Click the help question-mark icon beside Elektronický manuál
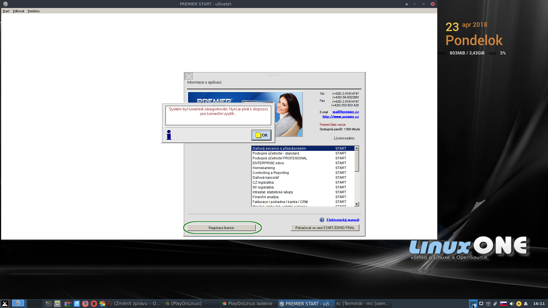The width and height of the screenshot is (548, 308). pos(322,220)
